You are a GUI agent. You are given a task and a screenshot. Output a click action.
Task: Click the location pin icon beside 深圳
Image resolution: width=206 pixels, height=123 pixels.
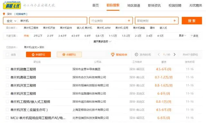pos(4,14)
